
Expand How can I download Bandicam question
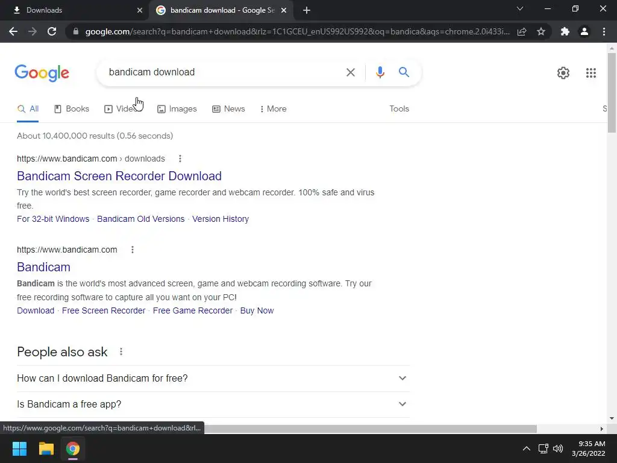click(213, 379)
